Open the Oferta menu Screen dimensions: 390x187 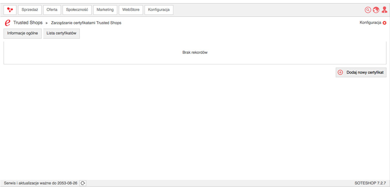pos(52,10)
